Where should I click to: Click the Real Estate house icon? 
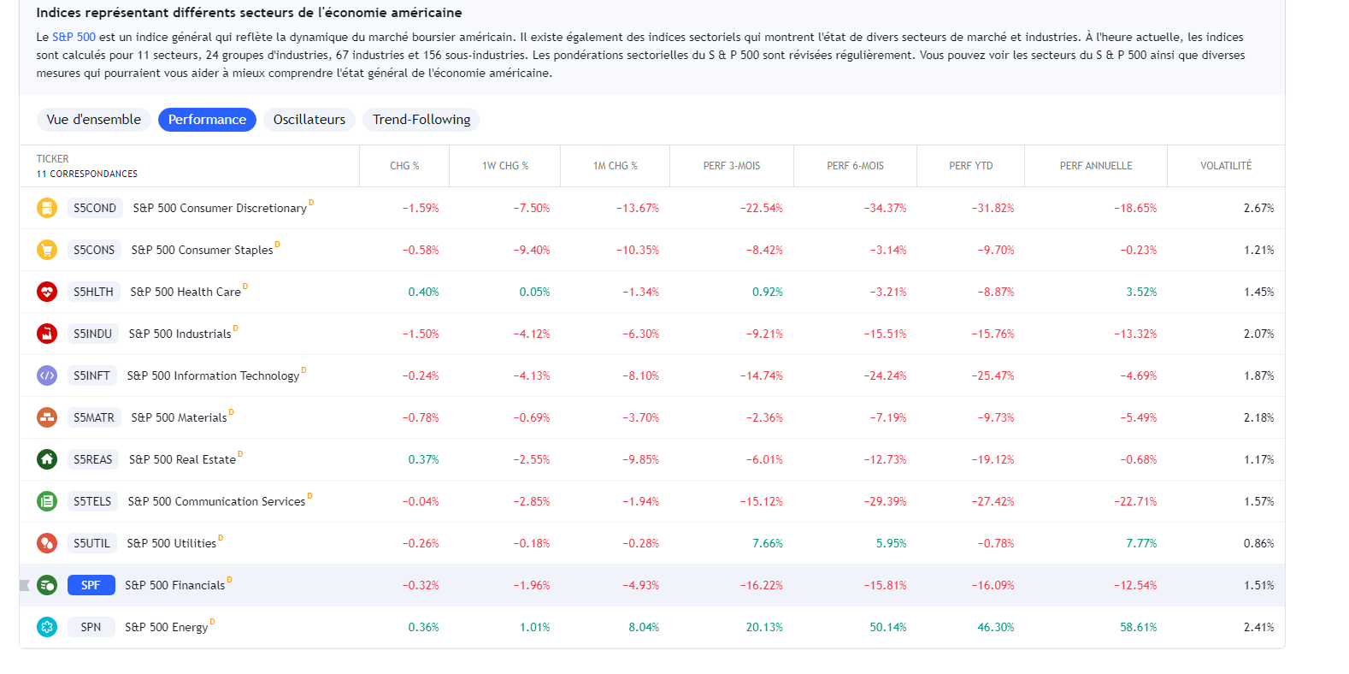click(47, 459)
